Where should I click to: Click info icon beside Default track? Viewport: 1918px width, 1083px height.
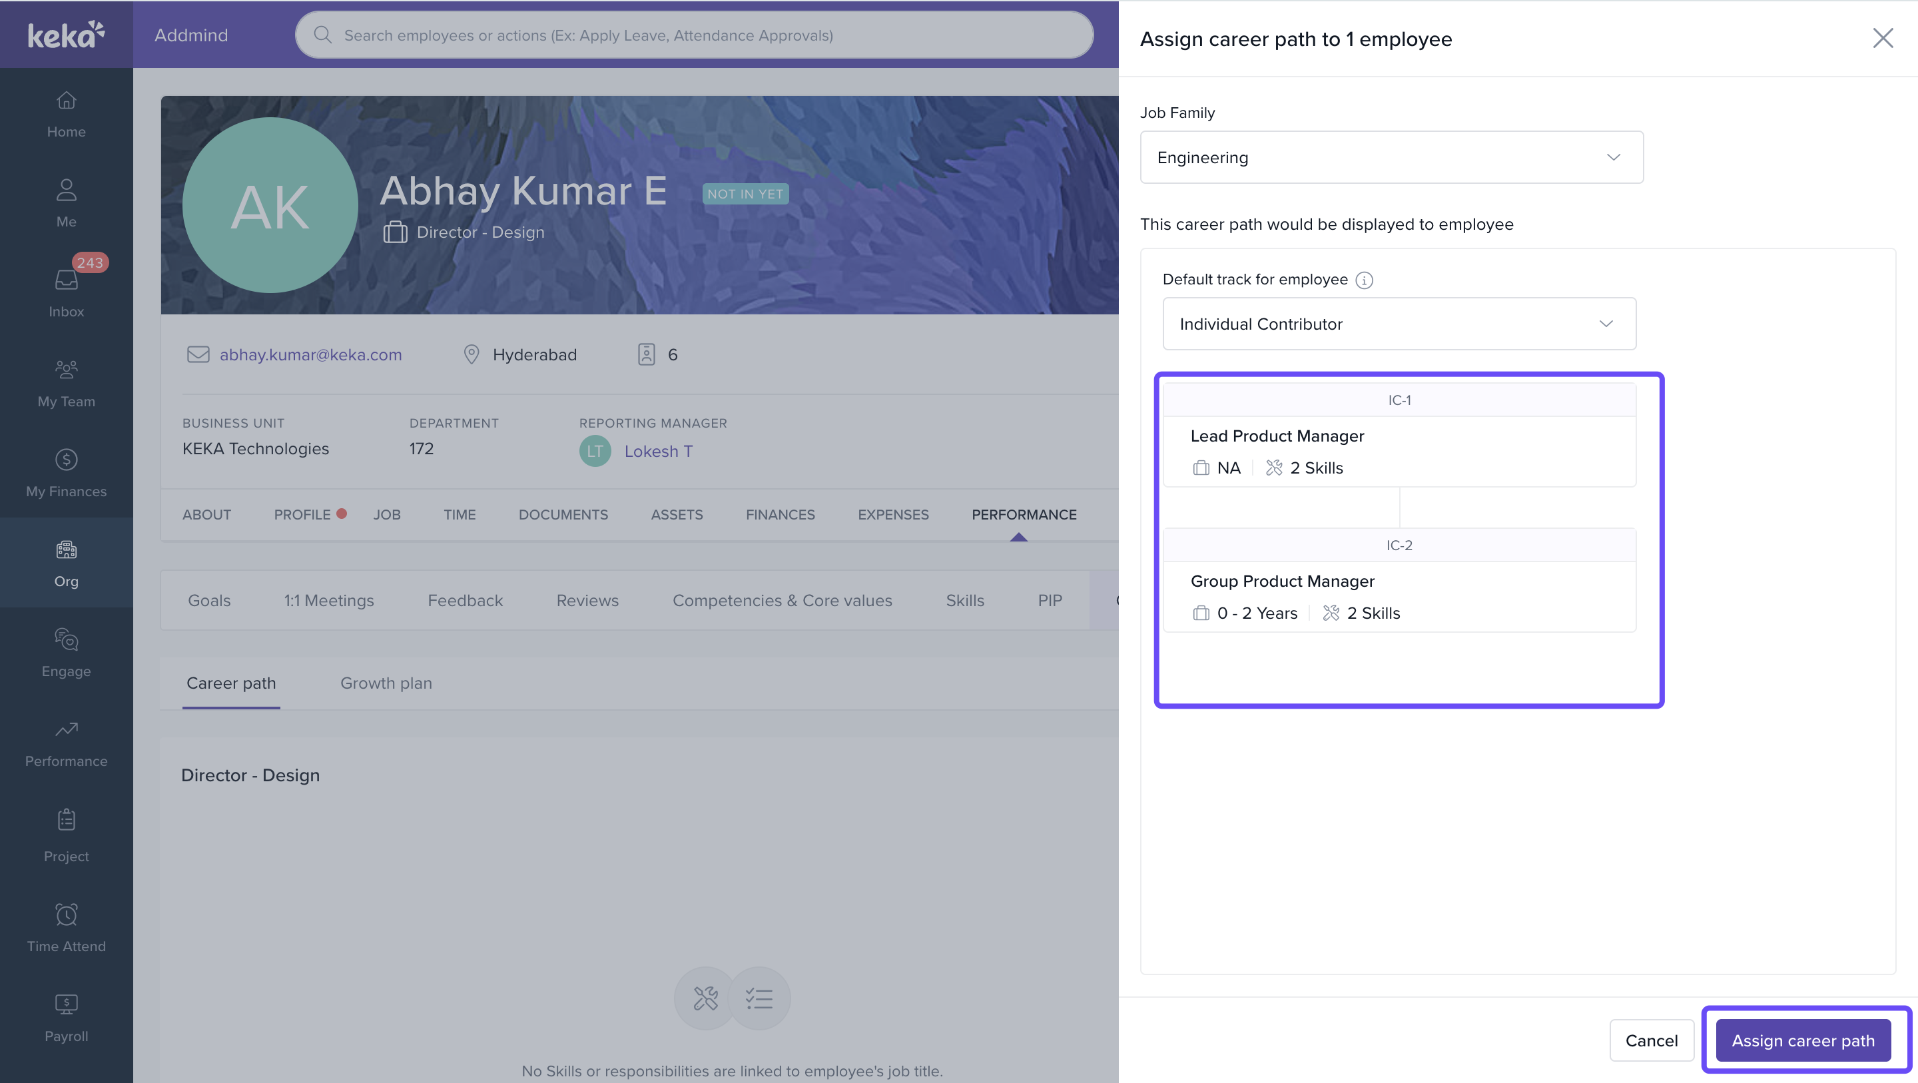pyautogui.click(x=1364, y=280)
